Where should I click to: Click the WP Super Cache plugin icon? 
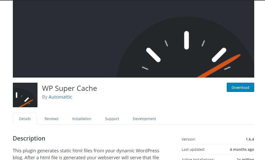click(x=25, y=95)
